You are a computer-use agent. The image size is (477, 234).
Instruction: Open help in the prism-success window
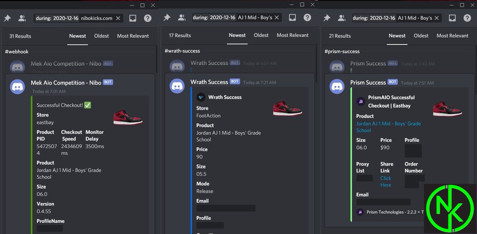pyautogui.click(x=467, y=18)
